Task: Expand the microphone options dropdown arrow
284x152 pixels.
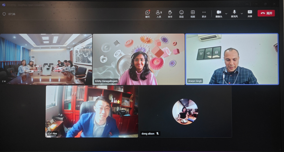Action: click(x=242, y=14)
